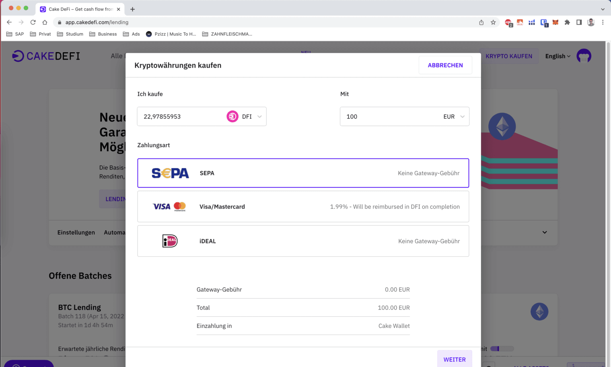Go to the browser home page
The width and height of the screenshot is (611, 367).
(45, 22)
